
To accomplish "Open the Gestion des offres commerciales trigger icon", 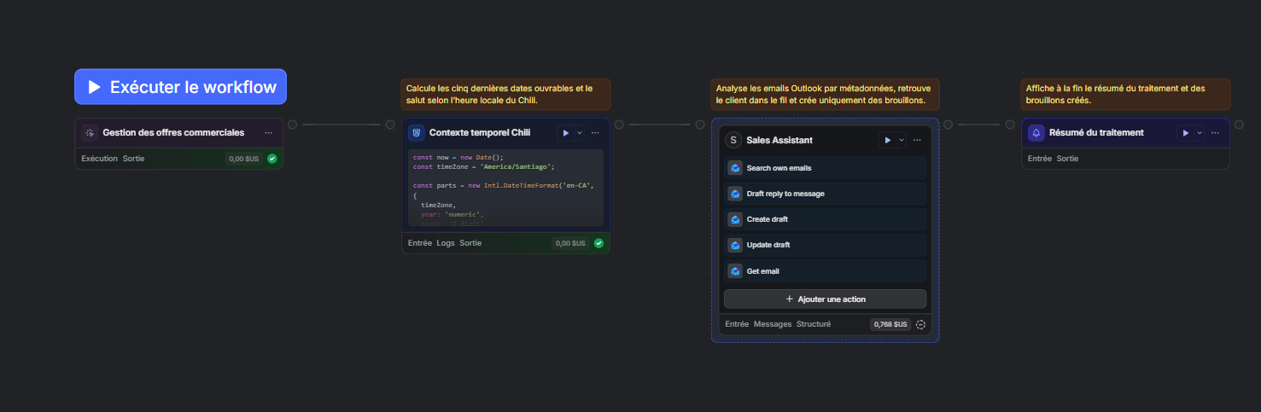I will point(90,132).
